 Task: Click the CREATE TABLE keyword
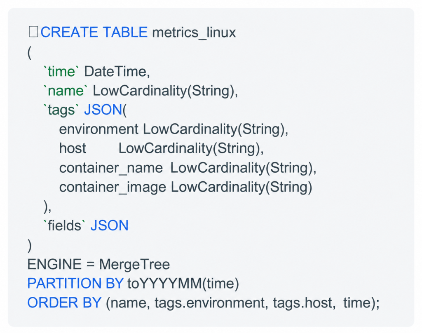[x=94, y=32]
